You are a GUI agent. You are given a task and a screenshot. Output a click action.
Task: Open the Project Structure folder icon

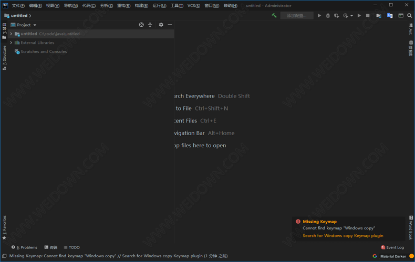(379, 16)
